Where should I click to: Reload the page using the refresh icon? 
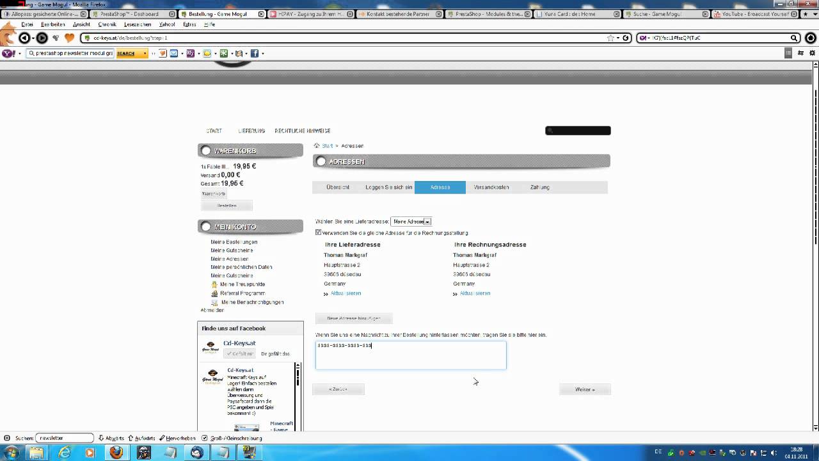(626, 38)
